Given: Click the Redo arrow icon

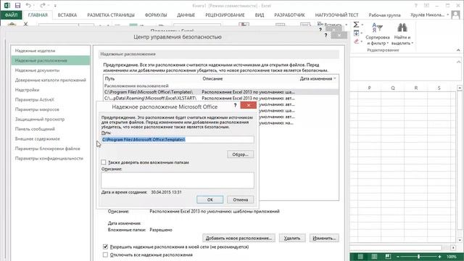Looking at the screenshot, I should (43, 5).
